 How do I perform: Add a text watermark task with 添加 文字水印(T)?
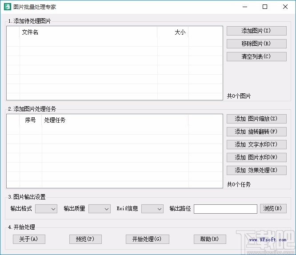256,144
